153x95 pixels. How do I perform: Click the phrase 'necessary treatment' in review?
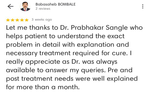tap(38, 53)
